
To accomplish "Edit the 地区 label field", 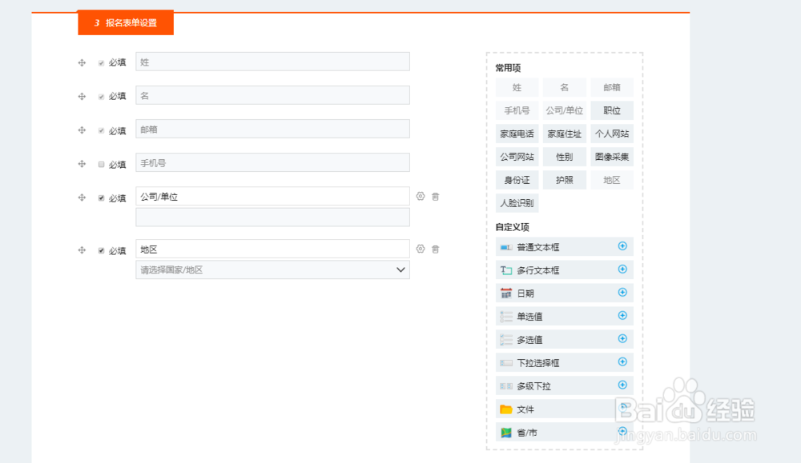I will click(x=272, y=249).
